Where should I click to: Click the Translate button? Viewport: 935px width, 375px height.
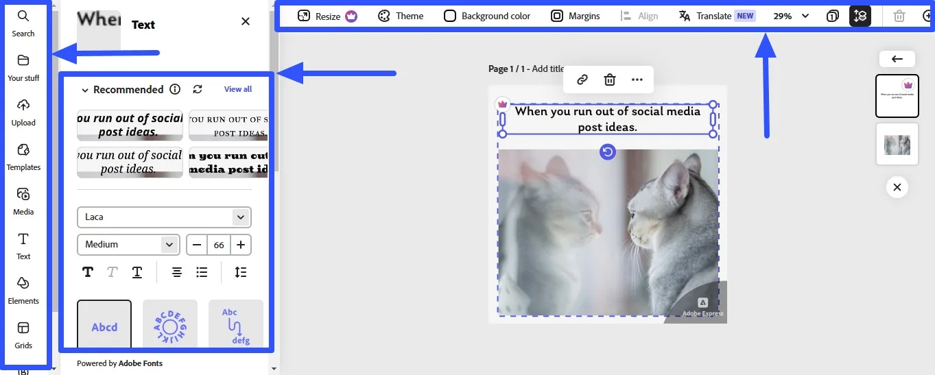pyautogui.click(x=716, y=16)
